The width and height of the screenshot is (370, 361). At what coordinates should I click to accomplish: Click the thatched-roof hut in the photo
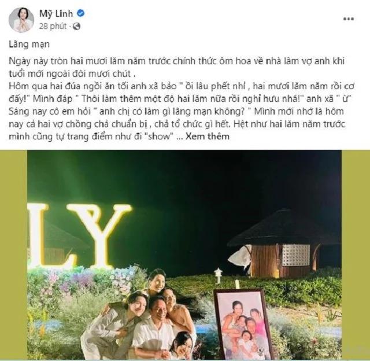[x=284, y=243]
